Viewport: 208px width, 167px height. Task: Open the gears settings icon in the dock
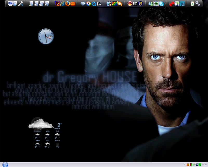(198, 4)
